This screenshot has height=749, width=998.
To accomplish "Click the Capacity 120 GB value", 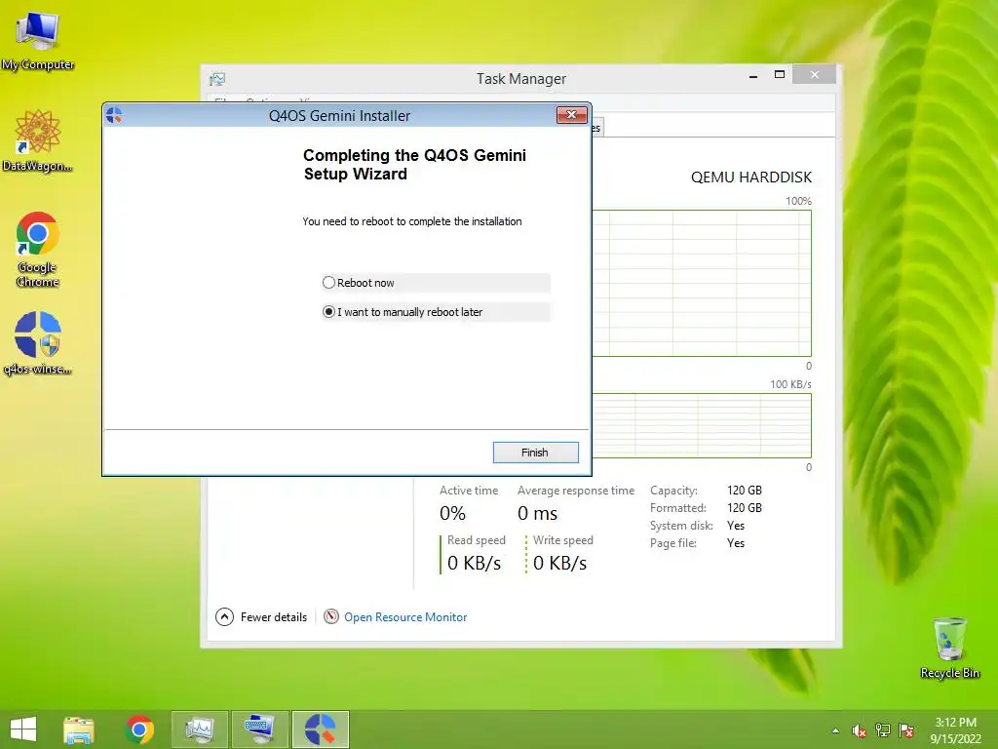I will (744, 490).
